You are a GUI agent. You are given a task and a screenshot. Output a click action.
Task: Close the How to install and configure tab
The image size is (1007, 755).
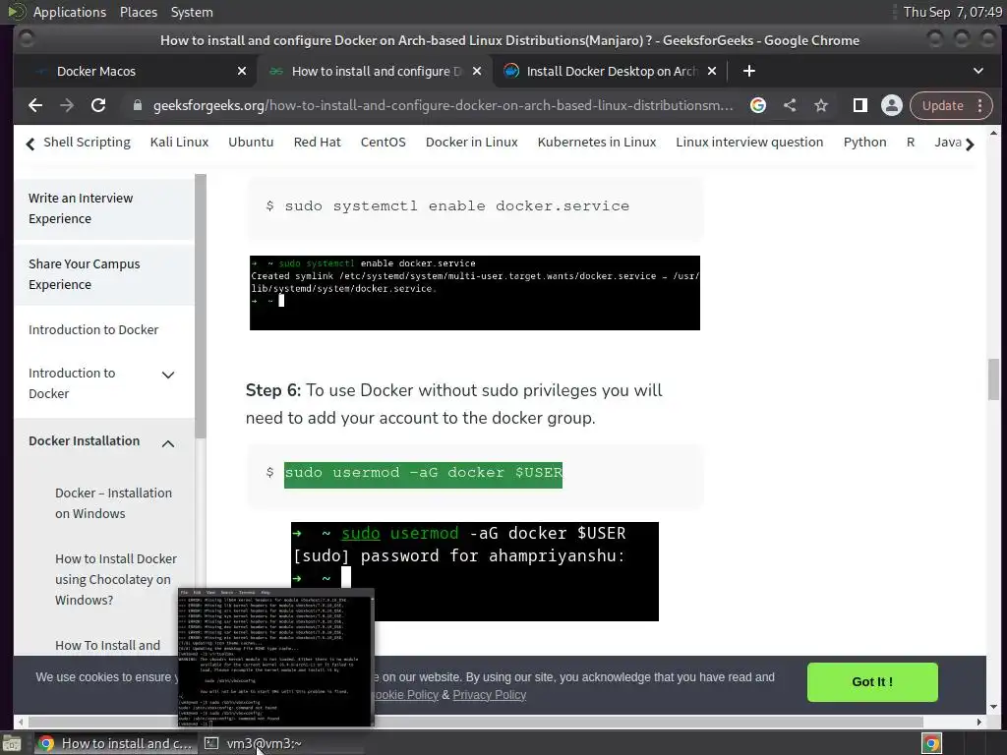click(477, 71)
